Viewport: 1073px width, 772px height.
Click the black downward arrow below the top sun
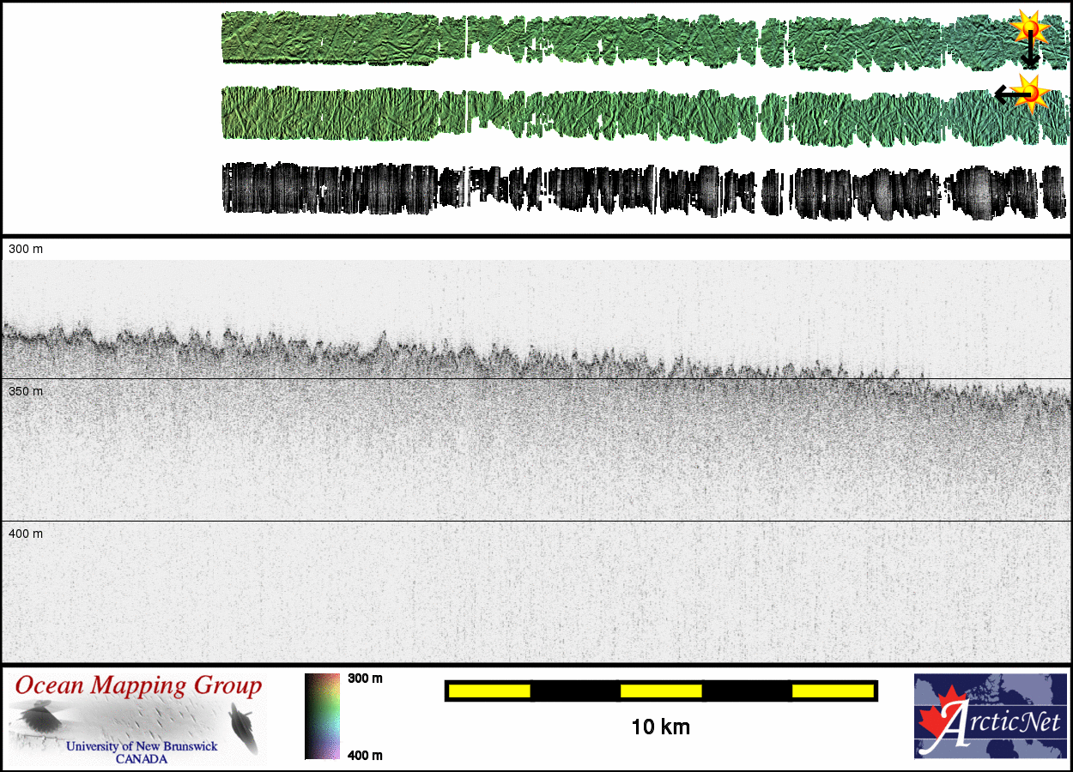pos(1030,53)
